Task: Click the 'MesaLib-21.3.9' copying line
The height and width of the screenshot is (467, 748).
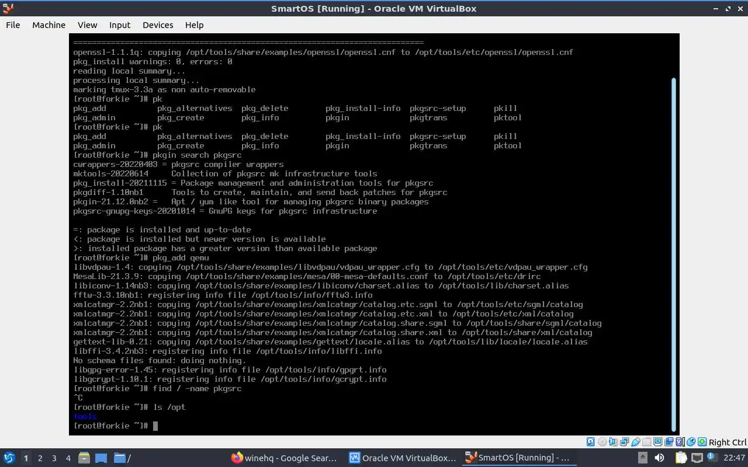Action: (x=307, y=276)
